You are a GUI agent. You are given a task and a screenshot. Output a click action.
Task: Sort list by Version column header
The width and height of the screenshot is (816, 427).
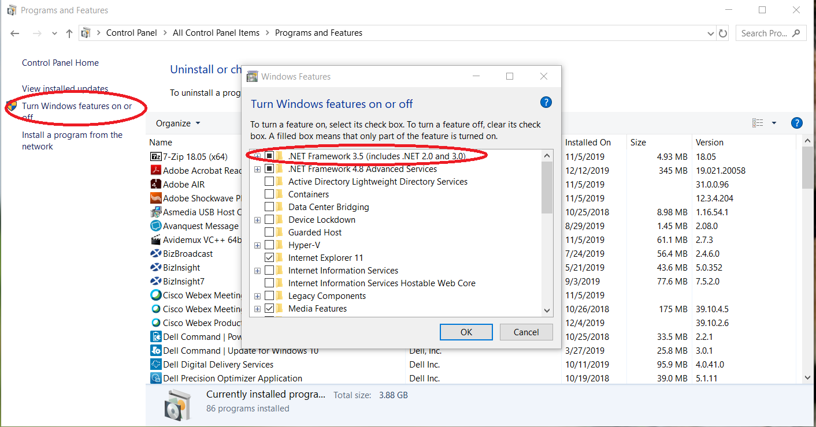(x=710, y=143)
